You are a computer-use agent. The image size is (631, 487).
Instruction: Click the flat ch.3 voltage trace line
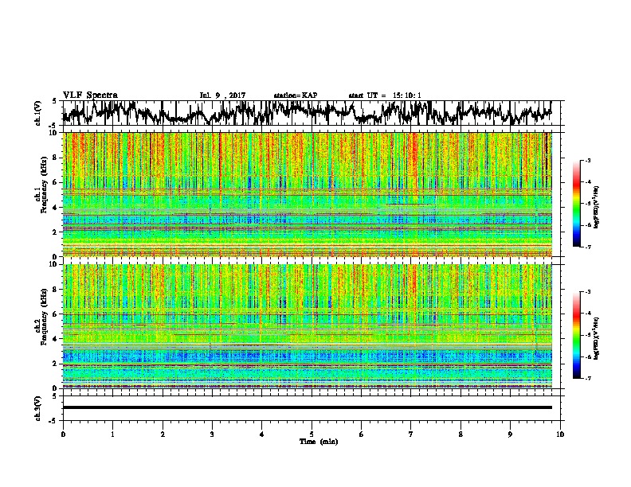(307, 407)
